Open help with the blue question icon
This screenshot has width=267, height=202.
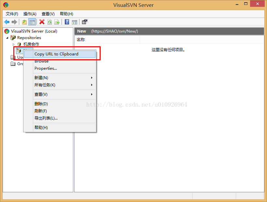click(67, 22)
